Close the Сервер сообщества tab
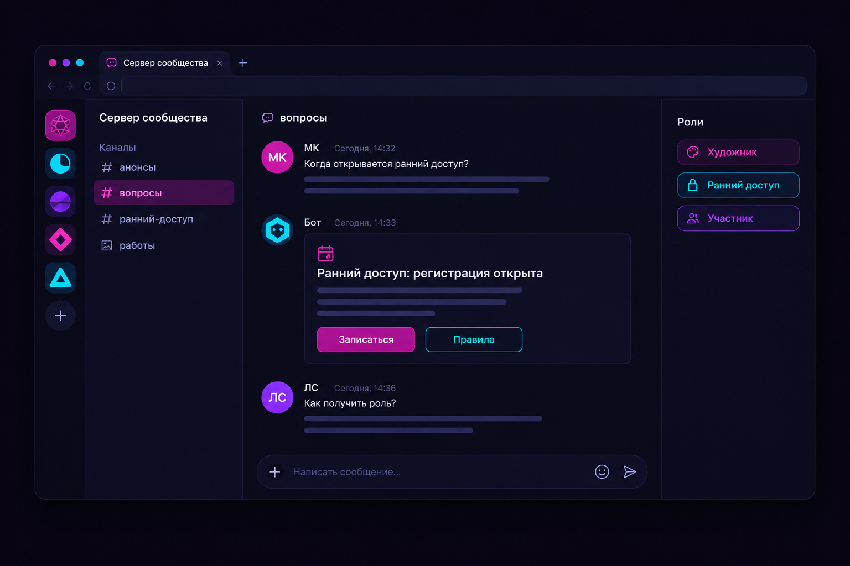Image resolution: width=850 pixels, height=566 pixels. tap(220, 63)
